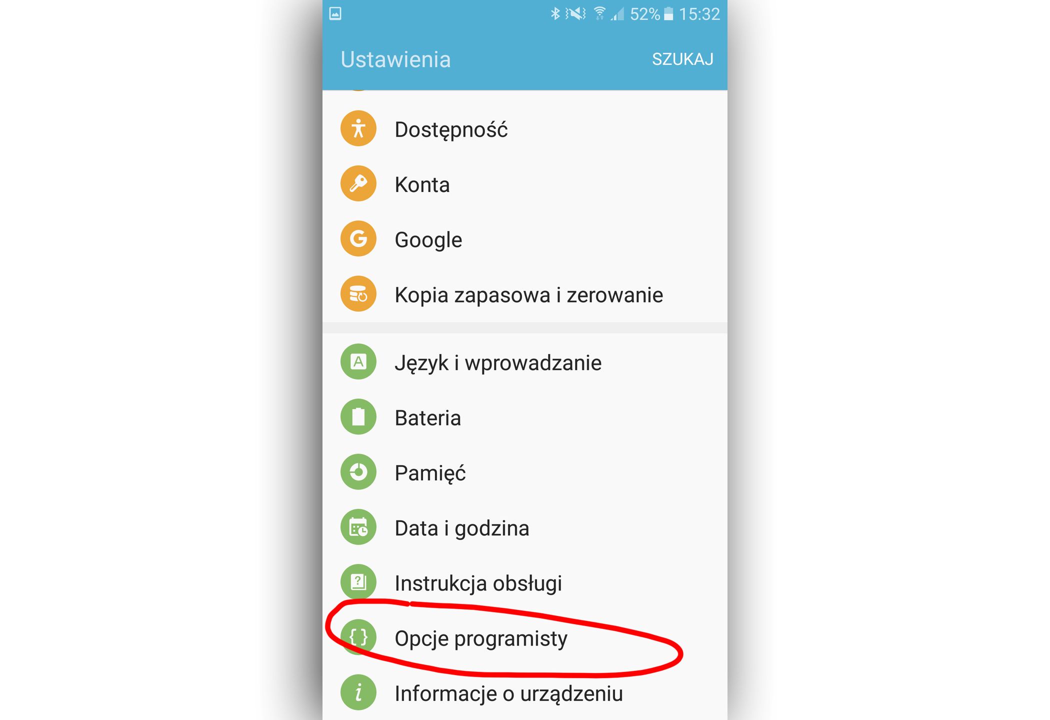The height and width of the screenshot is (720, 1050).
Task: Tap the image notification icon in the status bar
Action: pyautogui.click(x=335, y=13)
